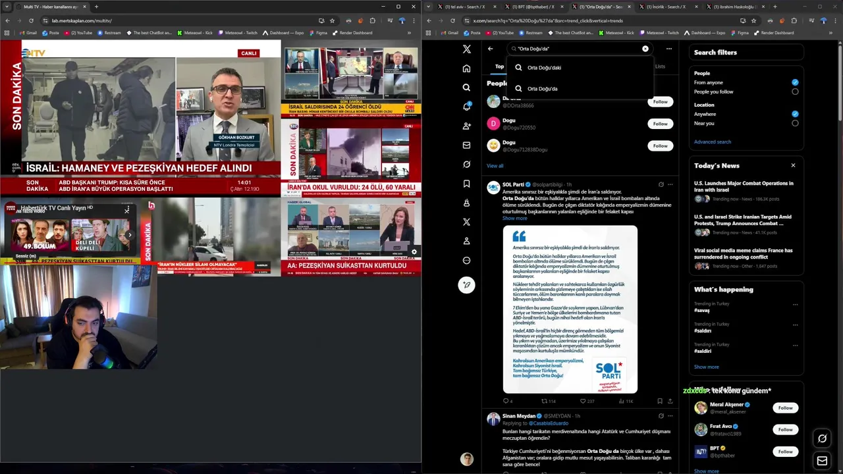
Task: Click the X logo at top of sidebar
Action: pos(466,49)
